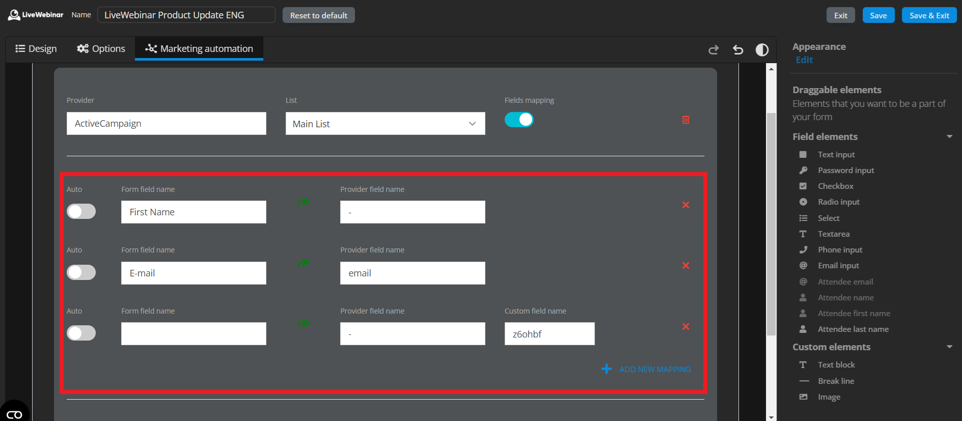Switch to the Design tab
The width and height of the screenshot is (962, 421).
pyautogui.click(x=36, y=49)
